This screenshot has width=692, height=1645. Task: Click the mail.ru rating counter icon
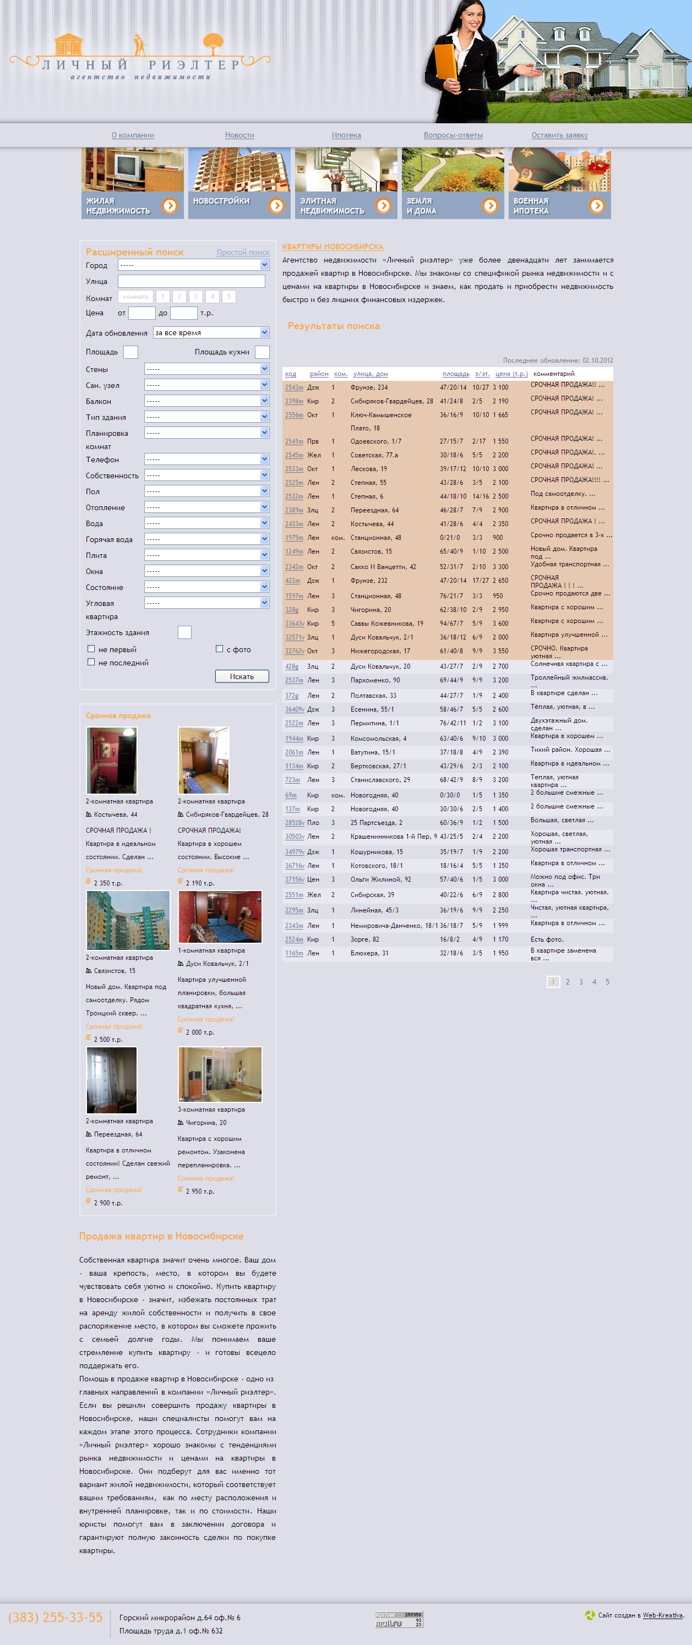pyautogui.click(x=399, y=1619)
